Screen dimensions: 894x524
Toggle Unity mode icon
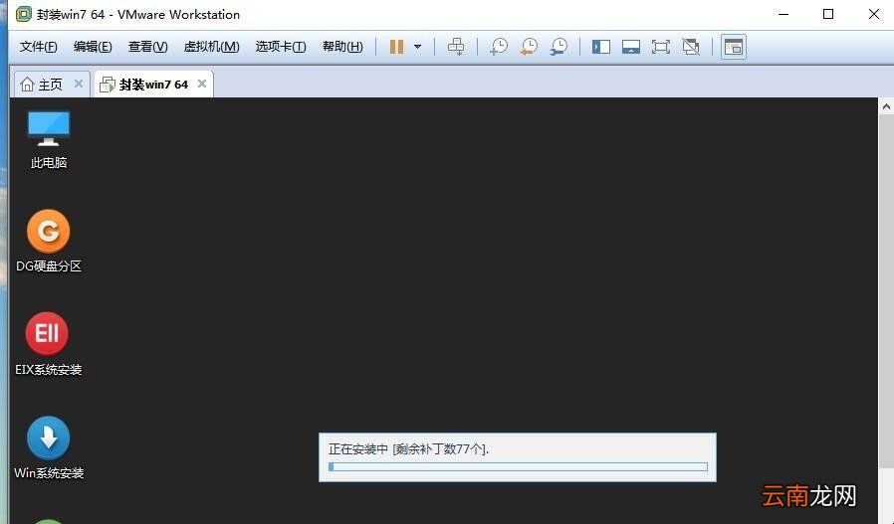691,47
